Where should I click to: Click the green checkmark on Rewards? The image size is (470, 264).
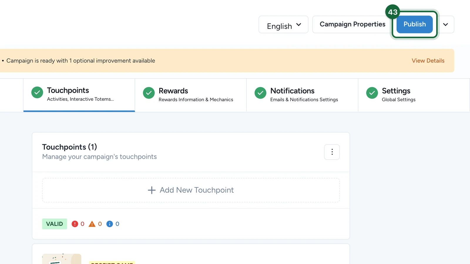pyautogui.click(x=149, y=93)
